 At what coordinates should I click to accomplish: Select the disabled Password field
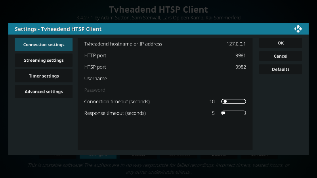tap(165, 90)
